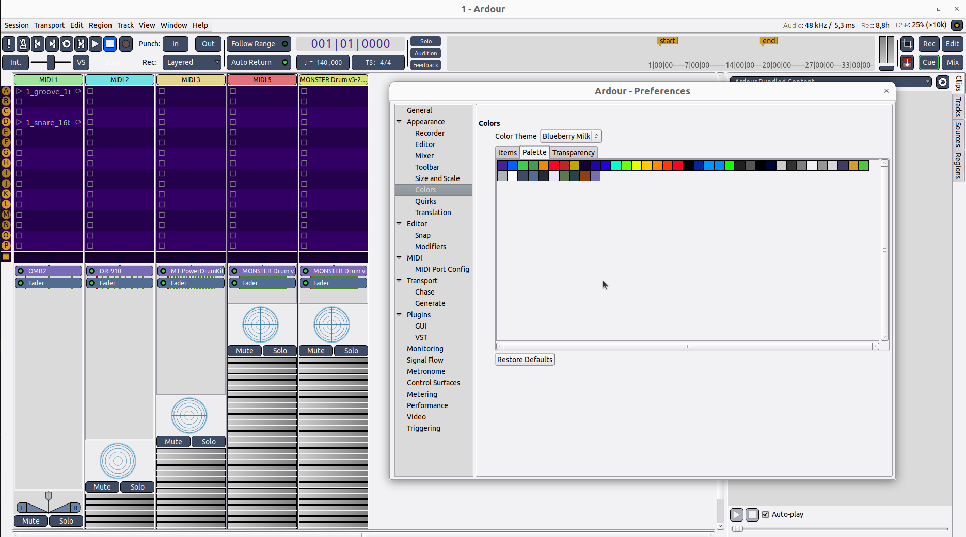This screenshot has width=966, height=537.
Task: Open the Rec mode Layered dropdown
Action: (192, 62)
